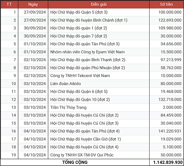Click 'Công ty TNHH SX-TM-DV Qui Phúc'
The height and width of the screenshot is (166, 184).
(x=82, y=155)
